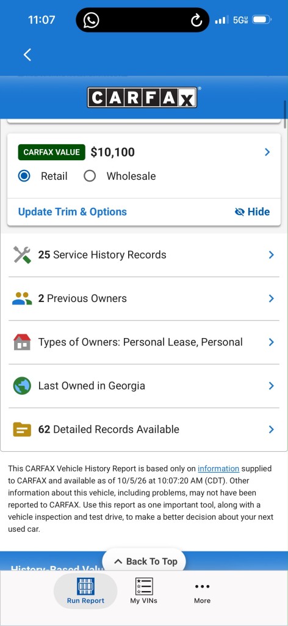Tap the Back To Top button
The image size is (288, 626).
click(x=144, y=561)
